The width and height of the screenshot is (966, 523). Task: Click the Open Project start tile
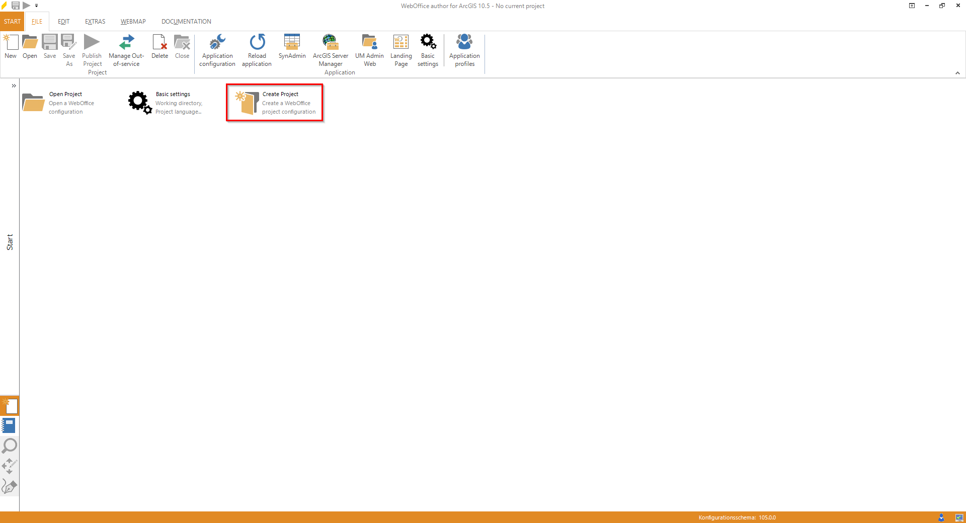[59, 103]
